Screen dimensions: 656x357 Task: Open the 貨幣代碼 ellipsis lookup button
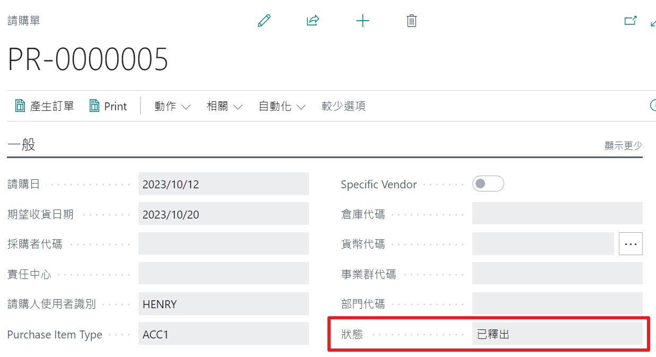631,243
